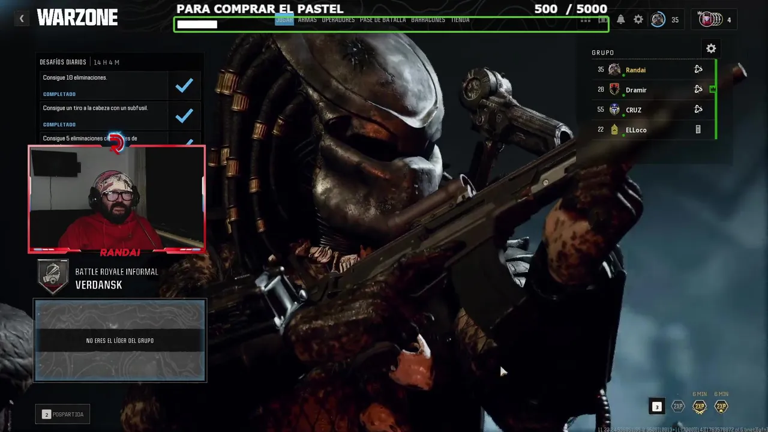Click the webcam overlay of Randai
Viewport: 768px width, 432px height.
point(116,198)
